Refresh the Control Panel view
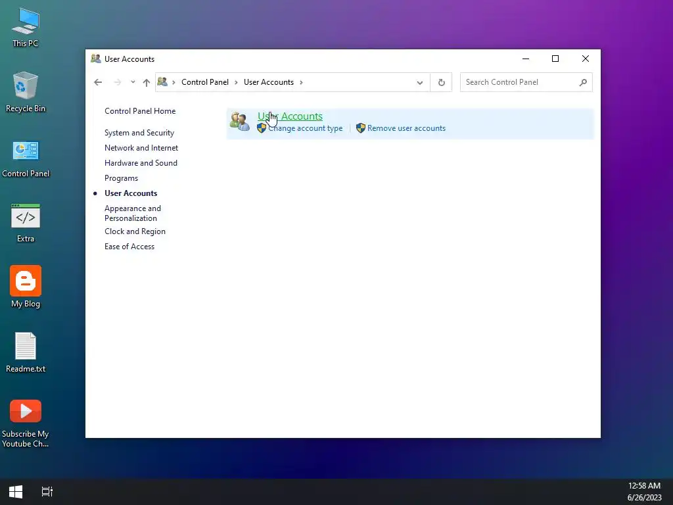The height and width of the screenshot is (505, 673). [441, 82]
